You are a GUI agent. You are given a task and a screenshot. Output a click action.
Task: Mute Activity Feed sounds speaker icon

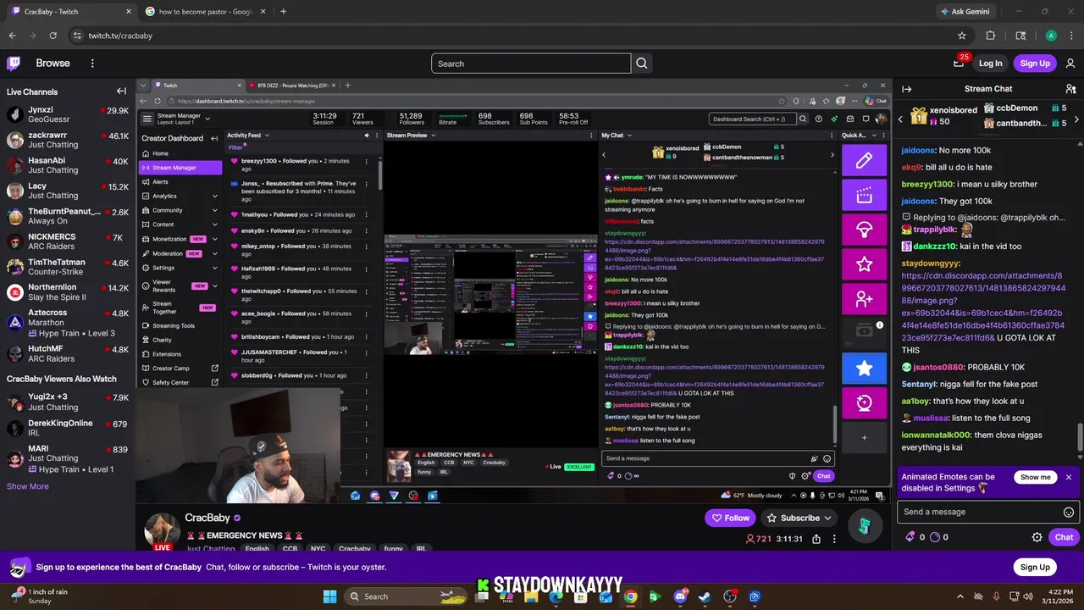coord(367,136)
